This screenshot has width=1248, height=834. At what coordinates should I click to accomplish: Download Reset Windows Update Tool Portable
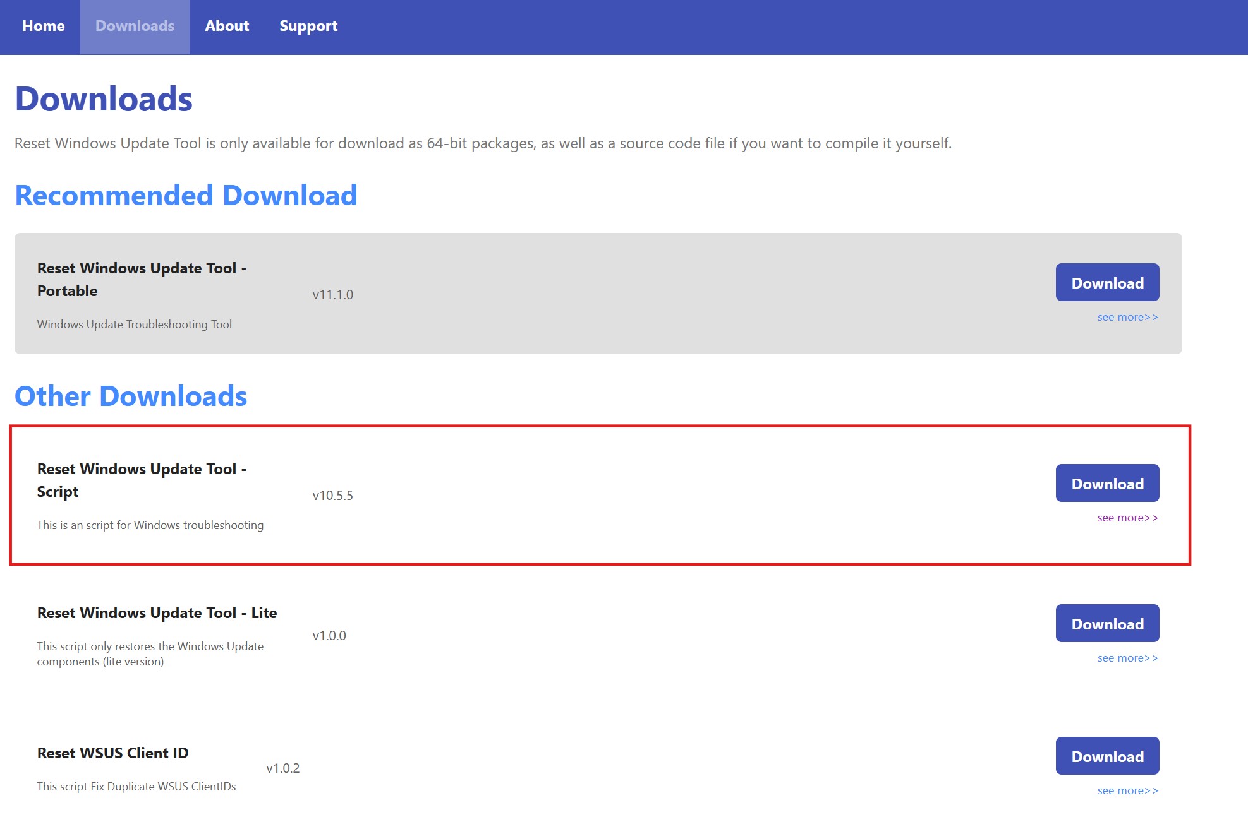1107,282
